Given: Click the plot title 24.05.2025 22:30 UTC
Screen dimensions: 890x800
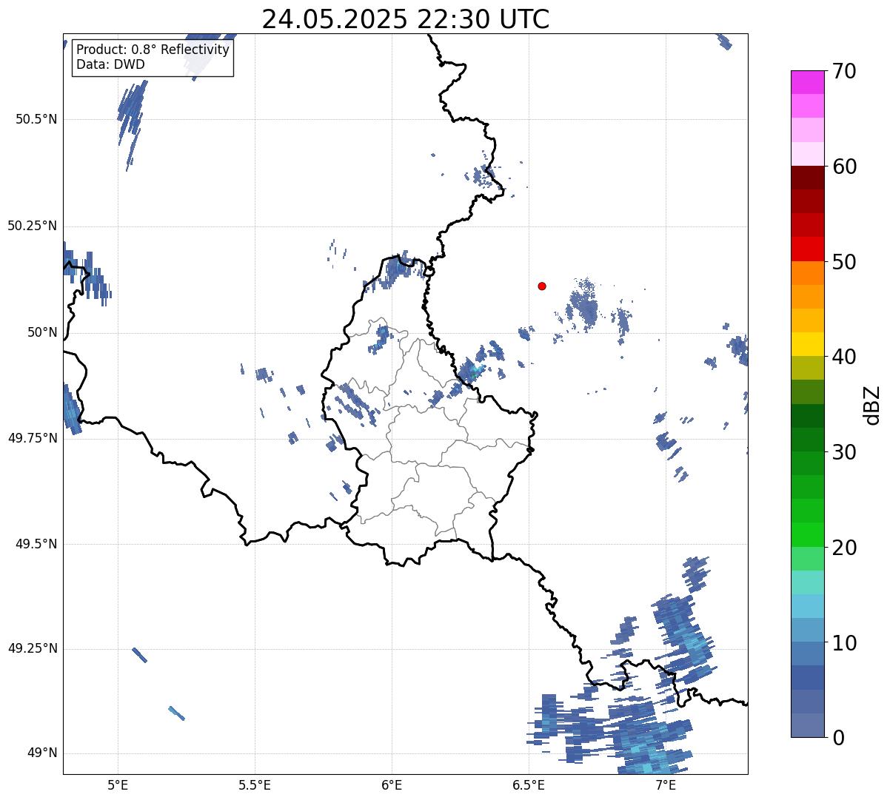Looking at the screenshot, I should point(406,19).
